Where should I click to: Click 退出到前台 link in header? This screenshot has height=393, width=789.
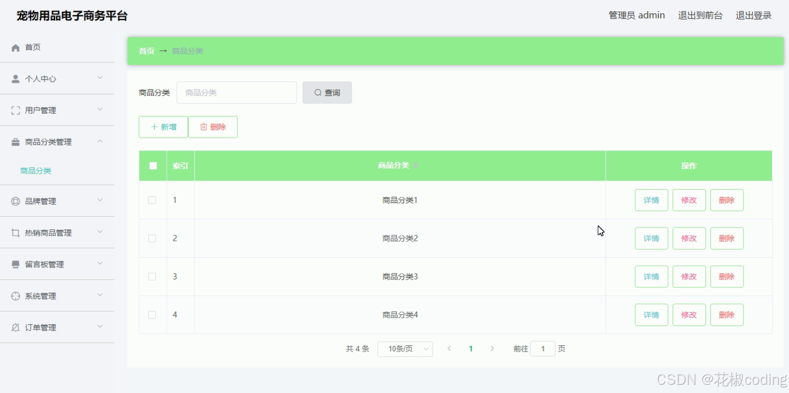tap(700, 15)
